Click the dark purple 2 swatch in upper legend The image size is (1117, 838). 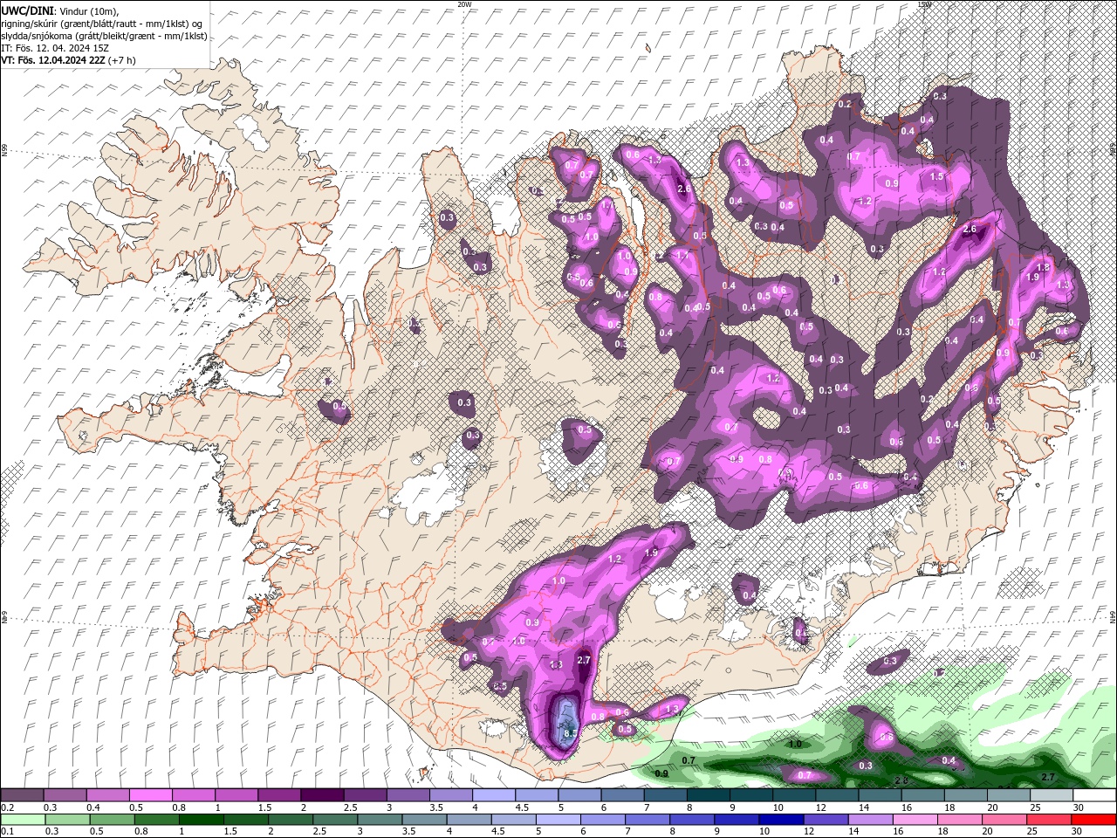point(321,795)
